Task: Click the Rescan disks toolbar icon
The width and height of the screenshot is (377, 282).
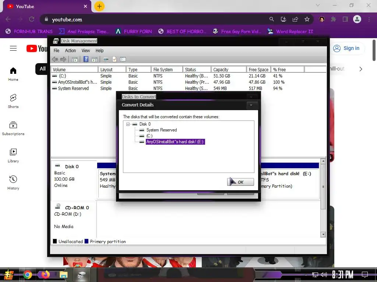Action: (106, 59)
